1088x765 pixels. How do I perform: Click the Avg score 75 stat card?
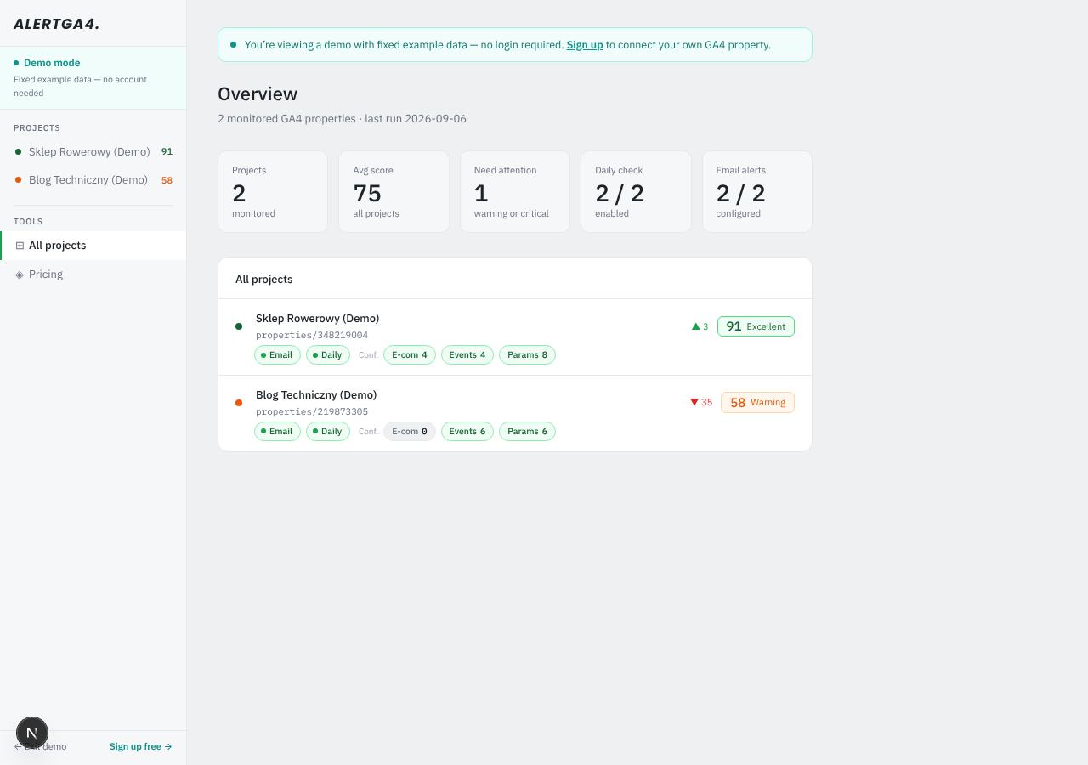[394, 192]
